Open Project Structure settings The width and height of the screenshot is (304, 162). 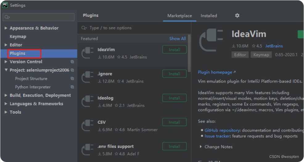(31, 79)
